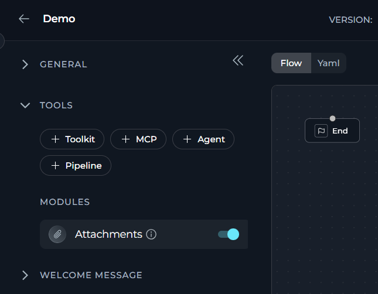The image size is (378, 294).
Task: Expand the General section
Action: click(x=25, y=64)
